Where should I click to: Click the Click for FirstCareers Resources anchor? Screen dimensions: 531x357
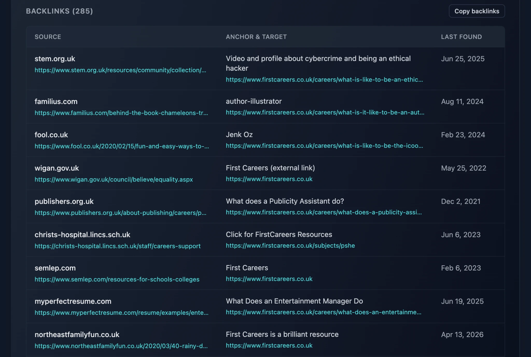tap(279, 234)
